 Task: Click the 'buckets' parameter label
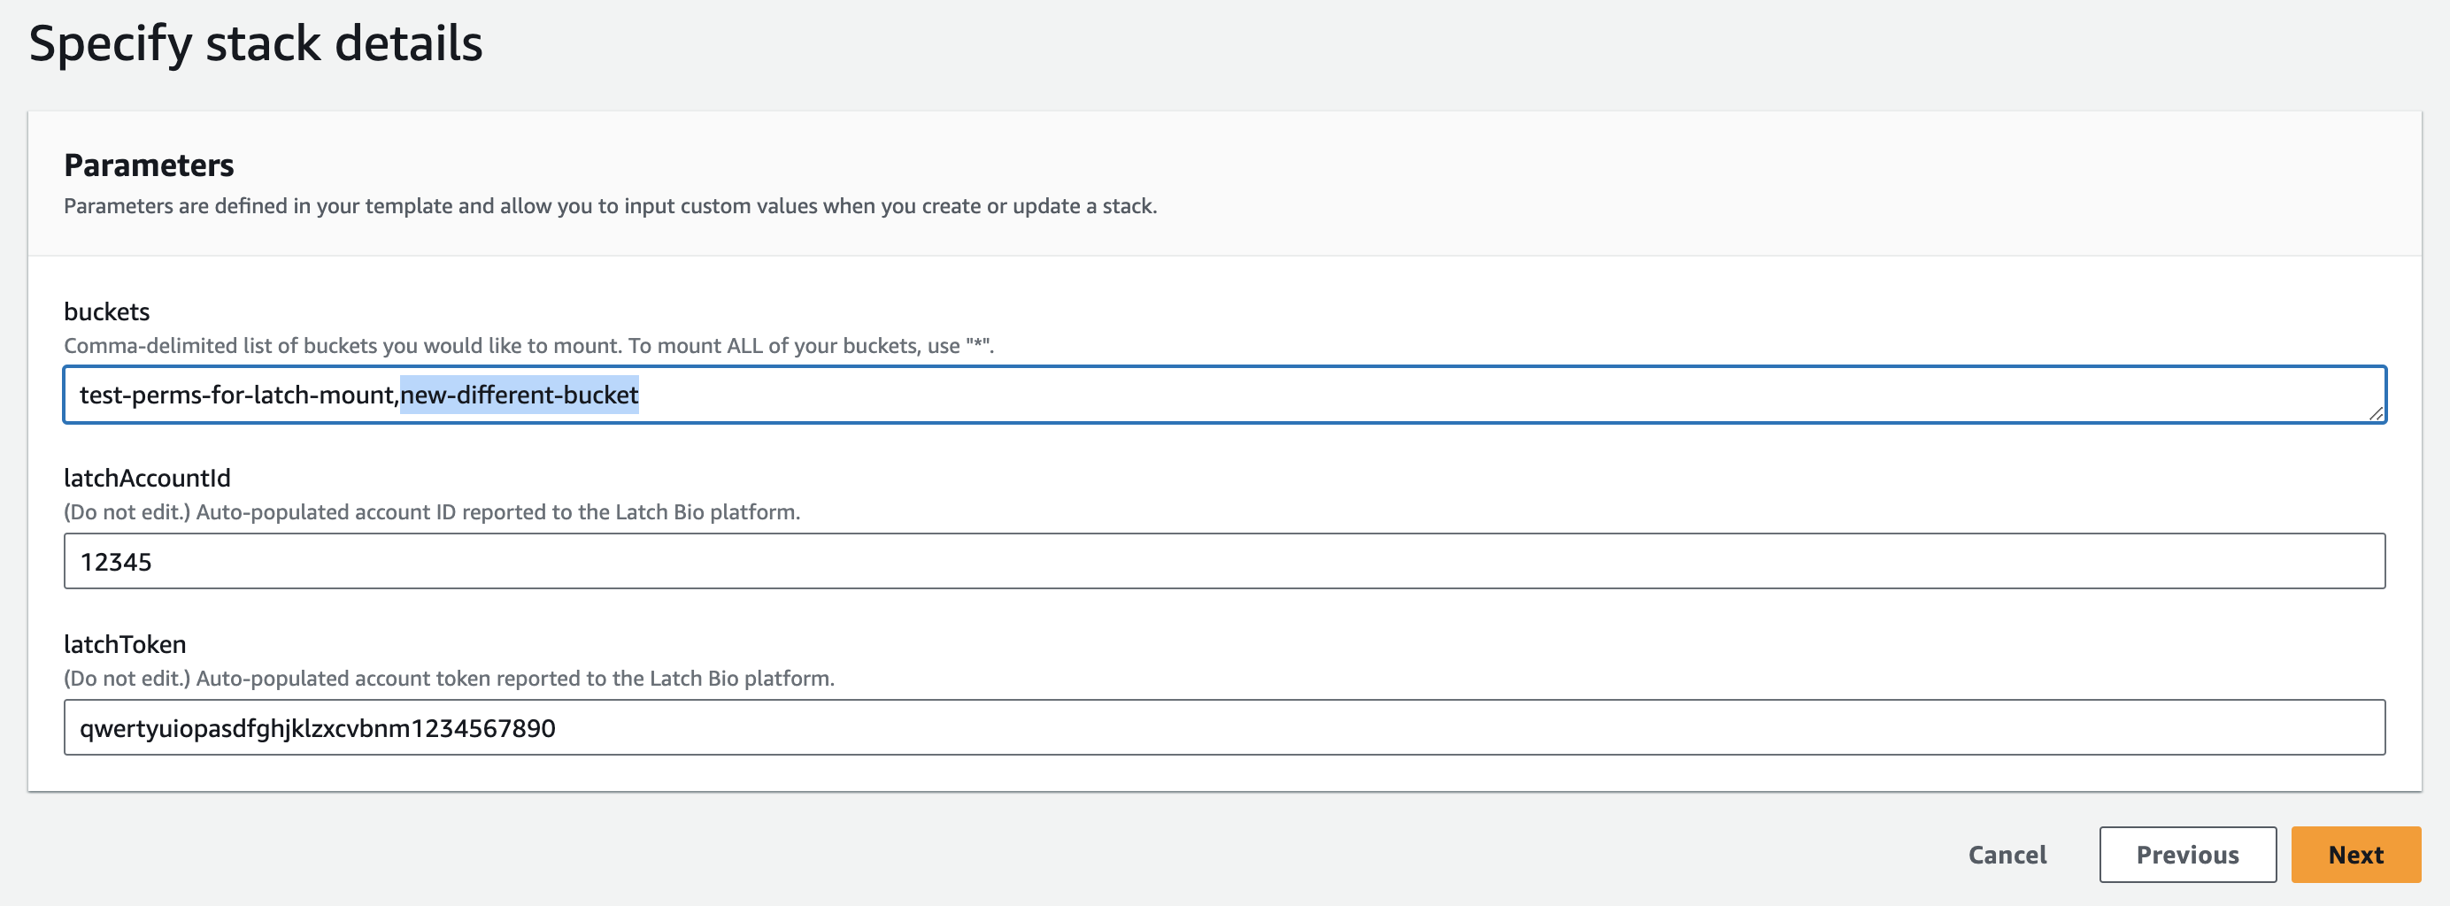click(106, 311)
